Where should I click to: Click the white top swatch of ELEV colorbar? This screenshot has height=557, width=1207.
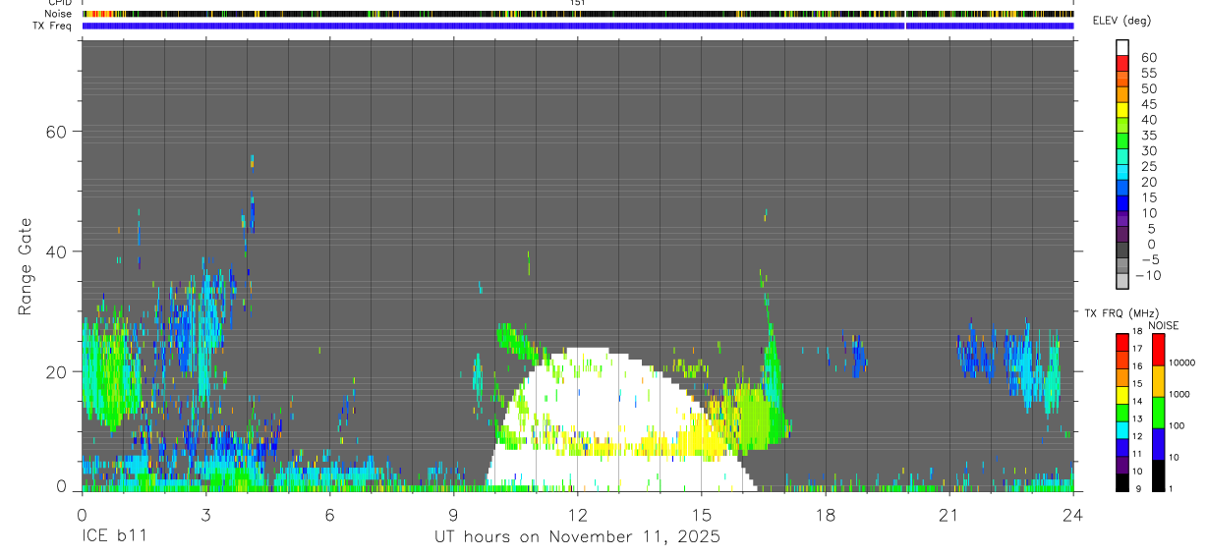click(x=1122, y=47)
